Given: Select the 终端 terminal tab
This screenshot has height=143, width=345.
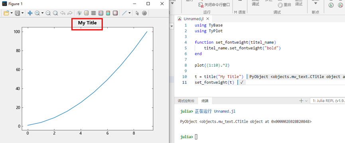Looking at the screenshot, I should [x=205, y=101].
